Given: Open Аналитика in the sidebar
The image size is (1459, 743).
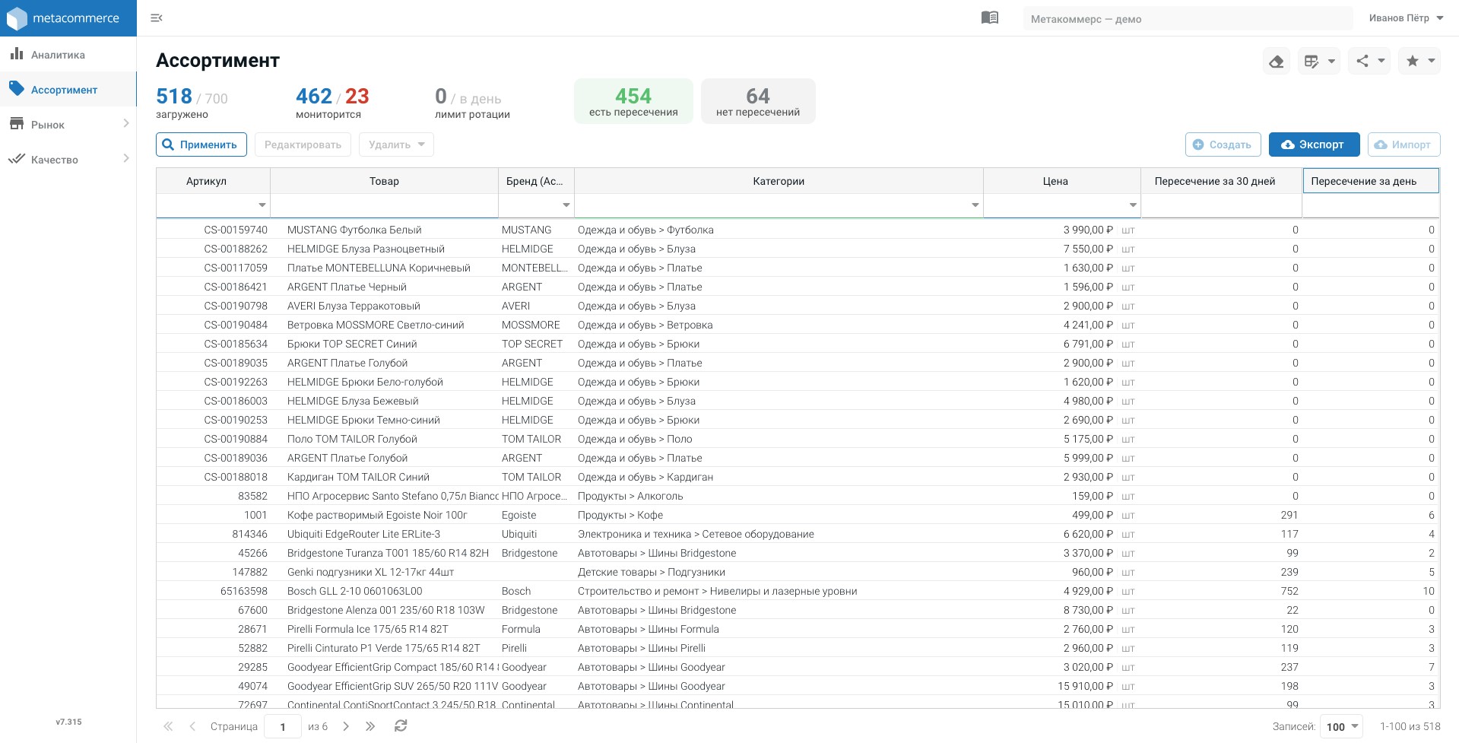Looking at the screenshot, I should [x=68, y=55].
